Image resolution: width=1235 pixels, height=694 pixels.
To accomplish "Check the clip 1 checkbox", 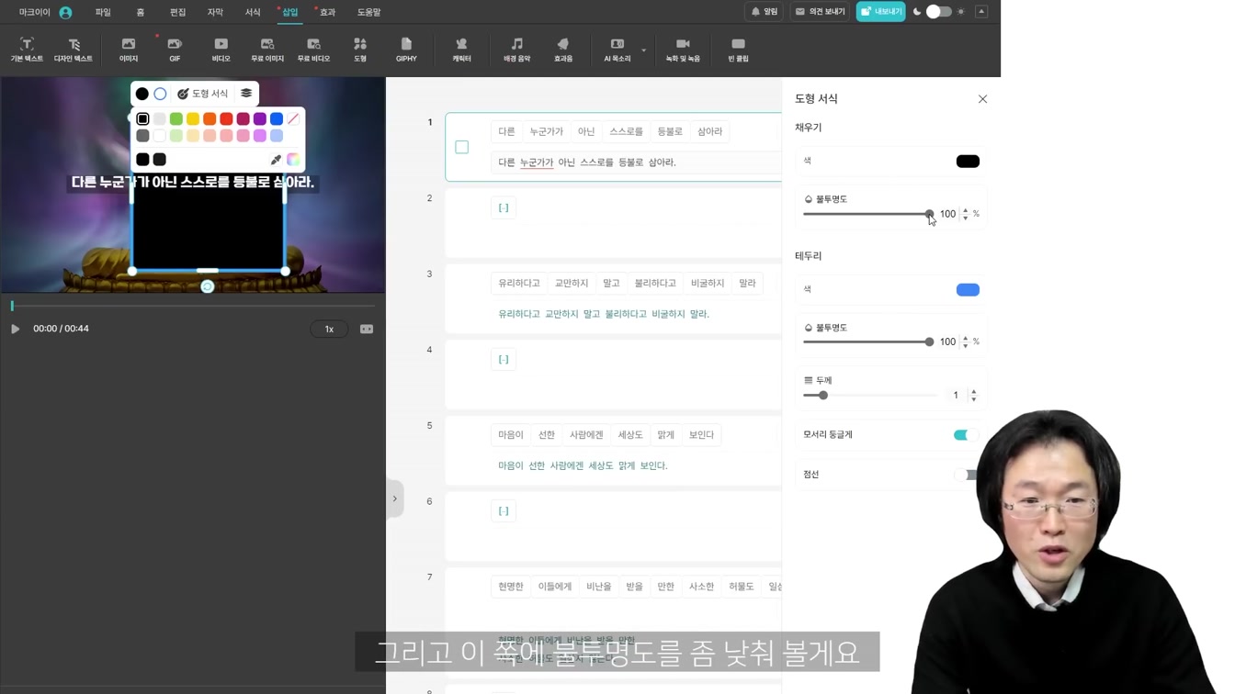I will point(462,147).
